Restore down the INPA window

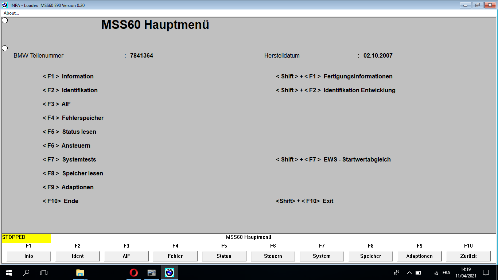(477, 5)
